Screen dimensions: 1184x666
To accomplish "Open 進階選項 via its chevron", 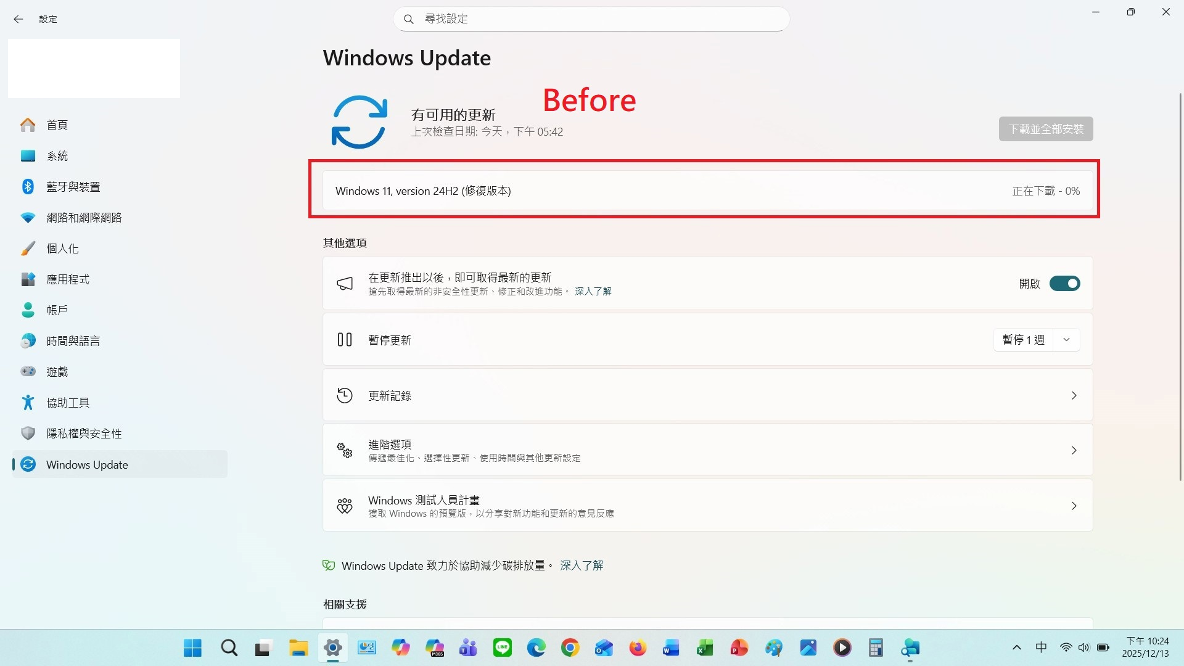I will [1074, 450].
